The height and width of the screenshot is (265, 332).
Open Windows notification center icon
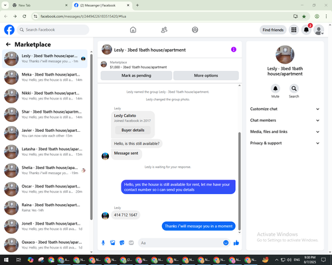(323, 260)
